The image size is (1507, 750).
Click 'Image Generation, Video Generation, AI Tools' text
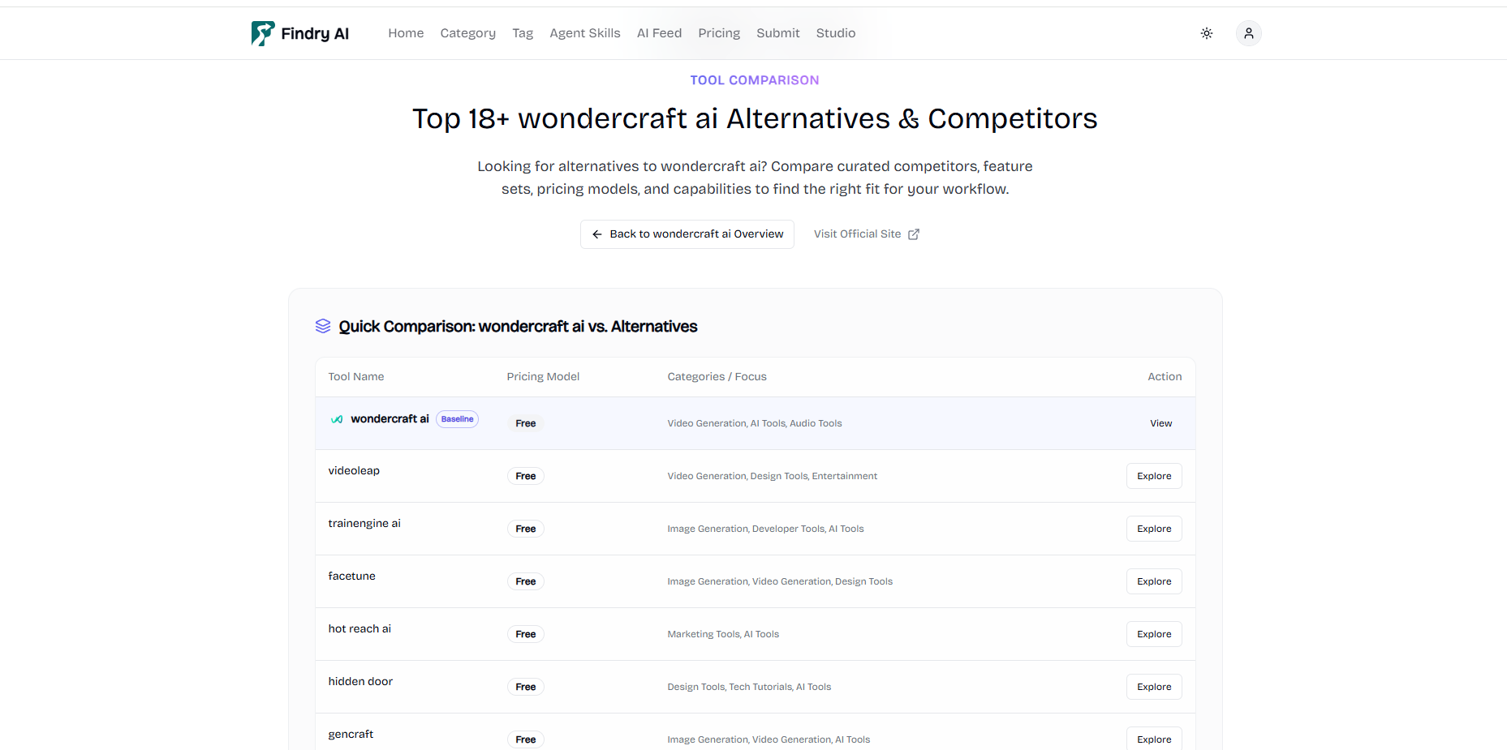(x=769, y=739)
